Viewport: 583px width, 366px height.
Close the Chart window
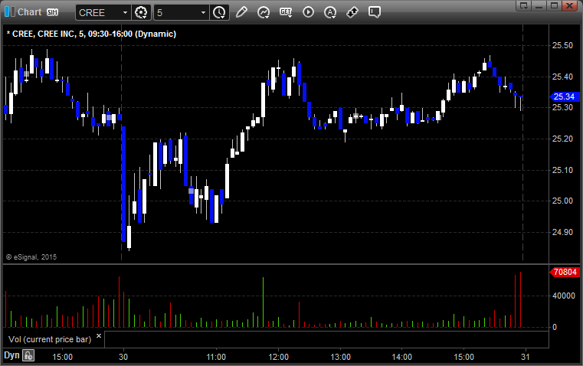click(569, 5)
